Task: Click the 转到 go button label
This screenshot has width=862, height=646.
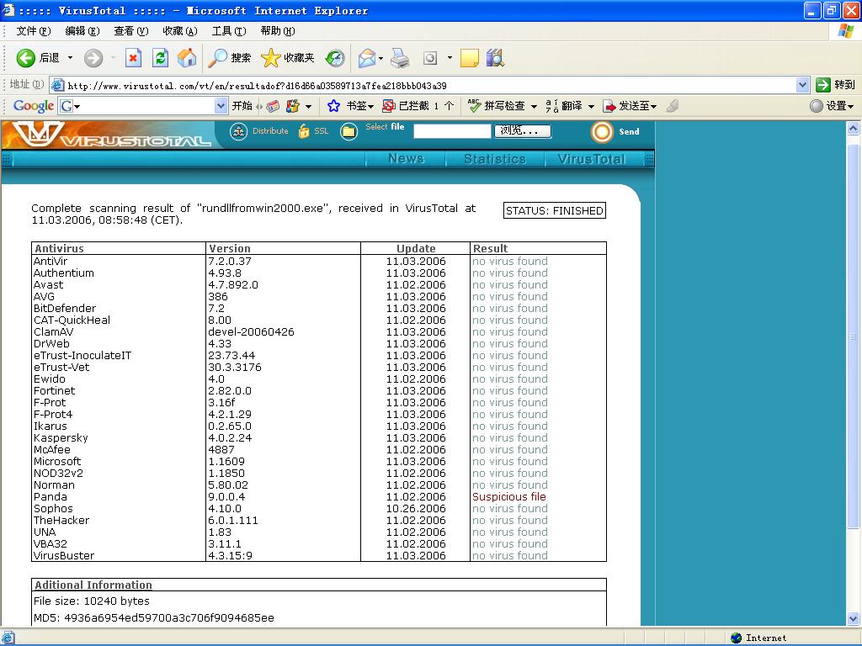Action: click(x=844, y=85)
